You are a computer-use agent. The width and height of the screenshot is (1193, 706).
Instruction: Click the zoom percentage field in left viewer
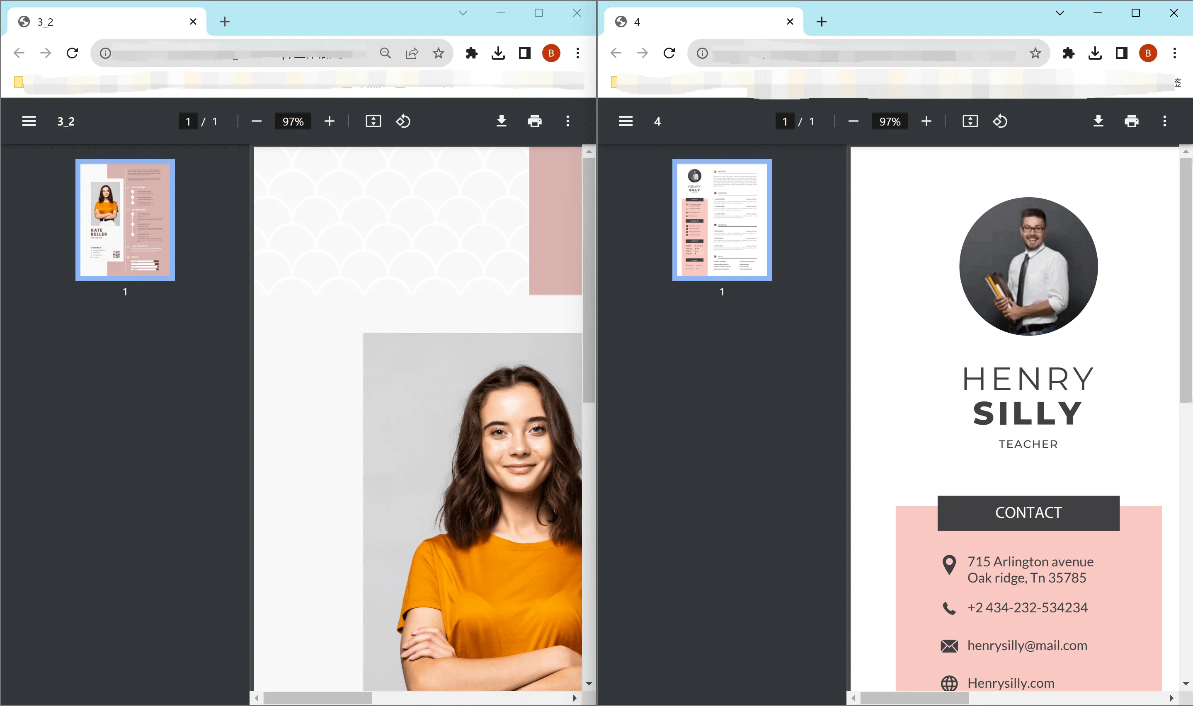point(293,121)
